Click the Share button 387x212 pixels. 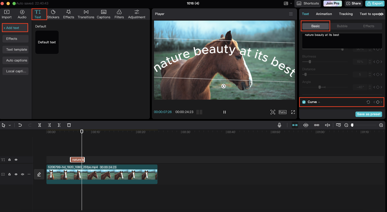(x=354, y=3)
